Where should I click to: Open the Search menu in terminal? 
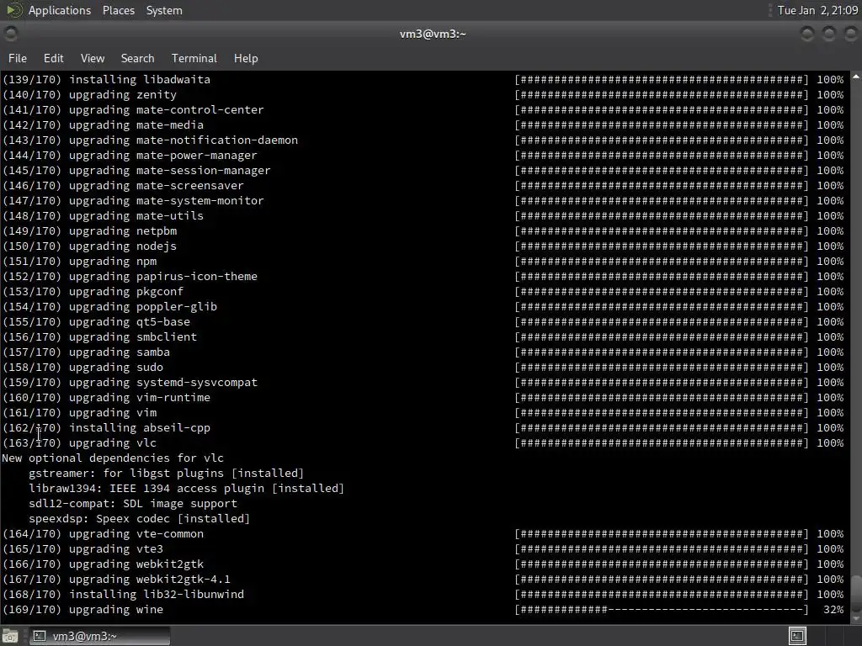pyautogui.click(x=137, y=58)
